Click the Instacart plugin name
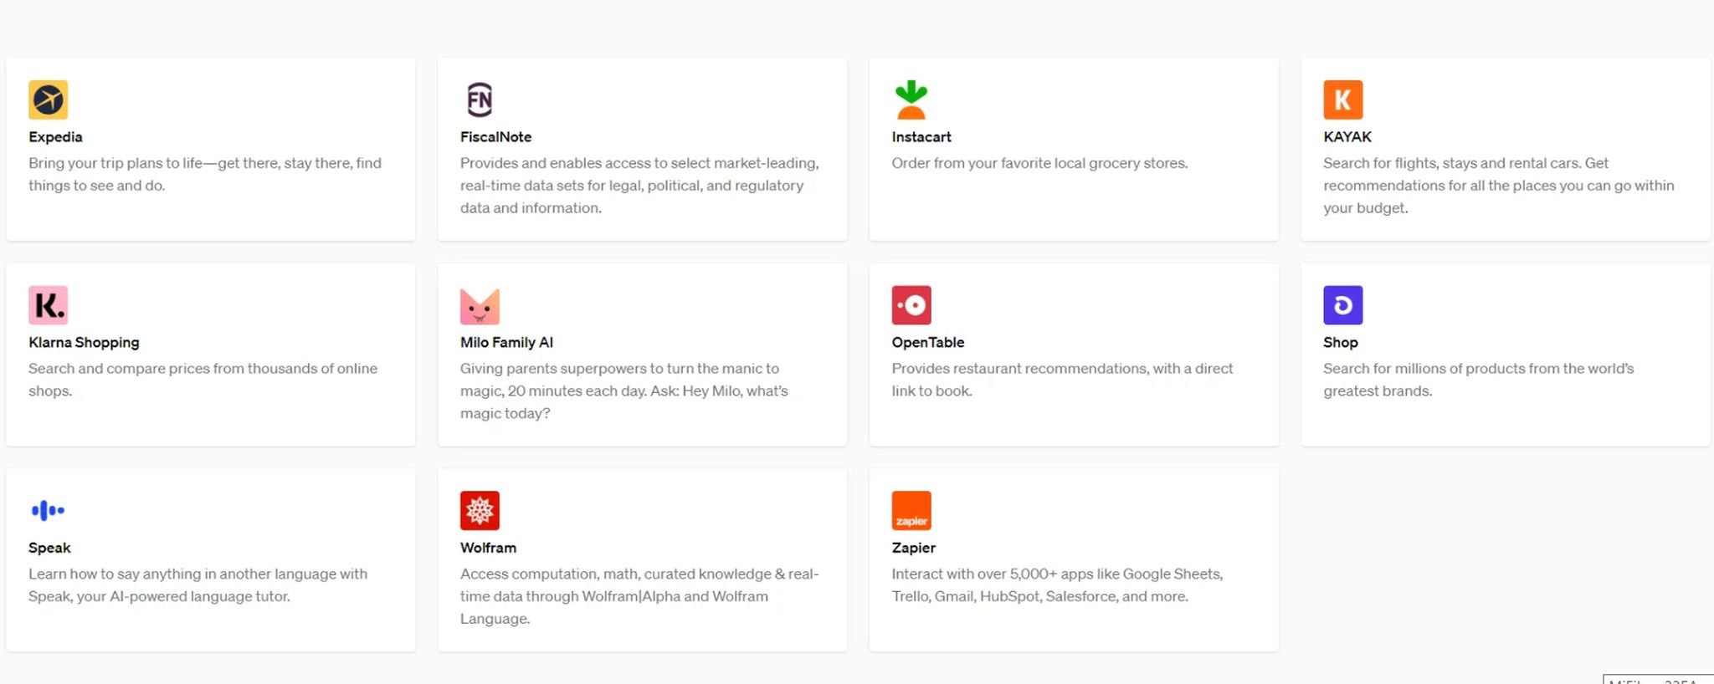 click(x=921, y=136)
